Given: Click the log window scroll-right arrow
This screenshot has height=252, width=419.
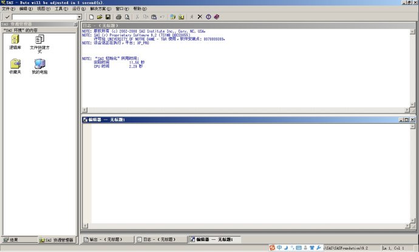Looking at the screenshot, I should pos(407,110).
